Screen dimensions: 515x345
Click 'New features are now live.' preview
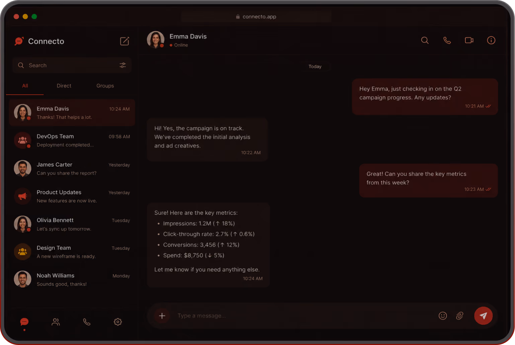(x=67, y=201)
